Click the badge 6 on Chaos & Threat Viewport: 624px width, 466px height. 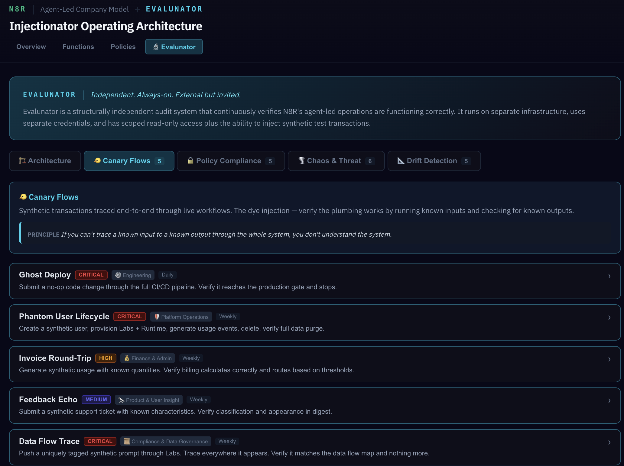370,161
